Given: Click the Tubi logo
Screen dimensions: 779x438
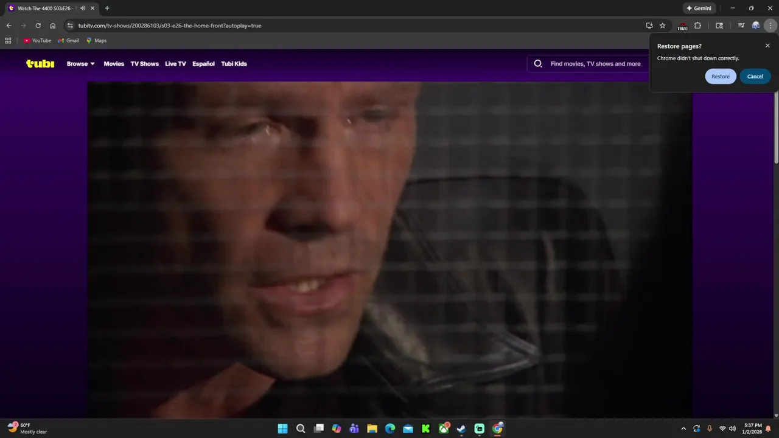Looking at the screenshot, I should click(x=40, y=63).
